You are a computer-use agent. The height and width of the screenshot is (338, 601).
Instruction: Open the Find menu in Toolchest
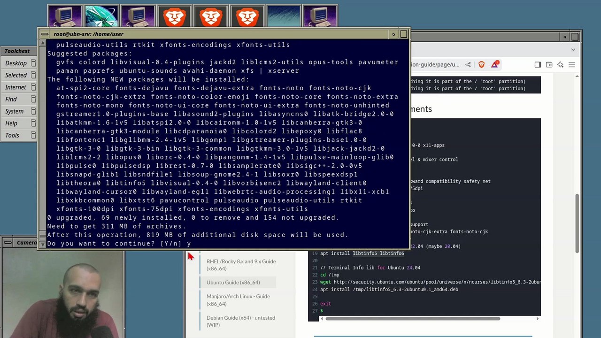click(x=11, y=99)
